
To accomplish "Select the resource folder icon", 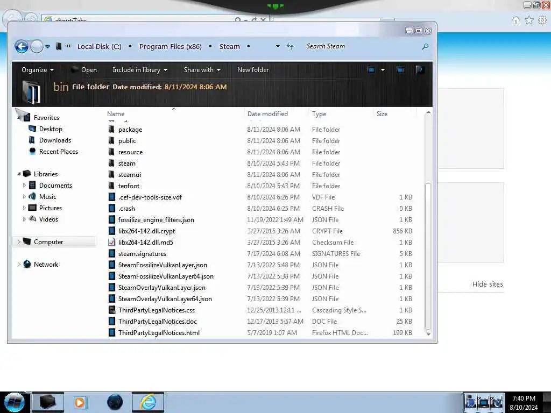I will 111,152.
